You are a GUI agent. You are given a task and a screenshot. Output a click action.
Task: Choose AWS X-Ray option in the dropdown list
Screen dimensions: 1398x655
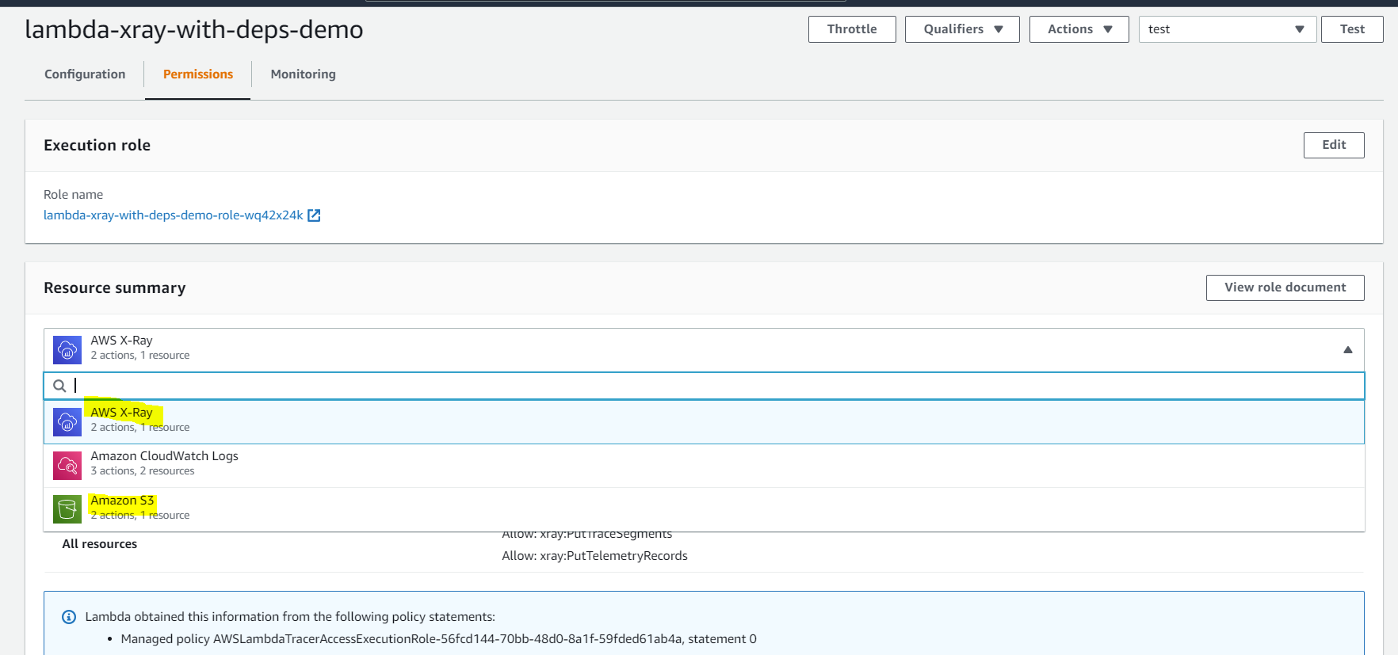point(704,422)
